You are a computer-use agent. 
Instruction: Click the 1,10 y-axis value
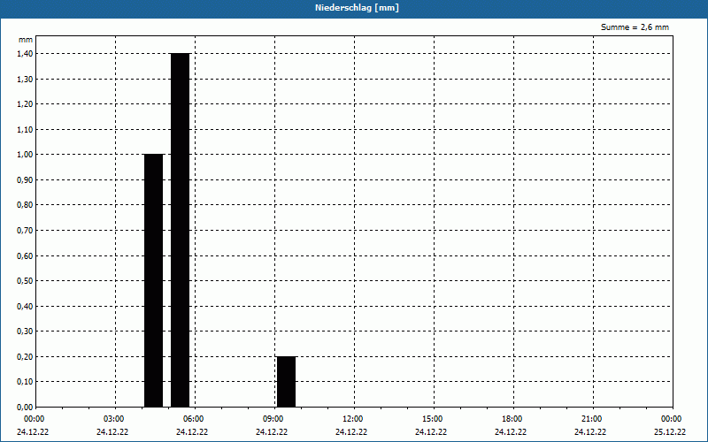click(x=26, y=129)
